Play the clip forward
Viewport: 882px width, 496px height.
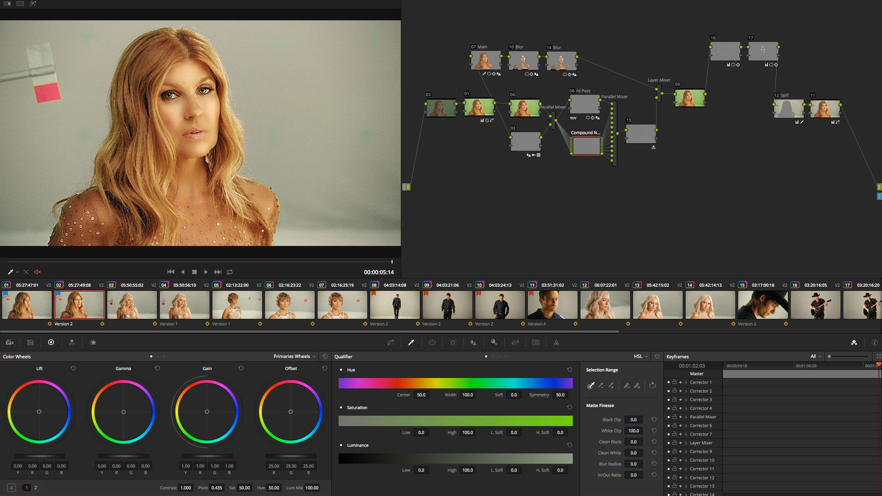(x=206, y=272)
